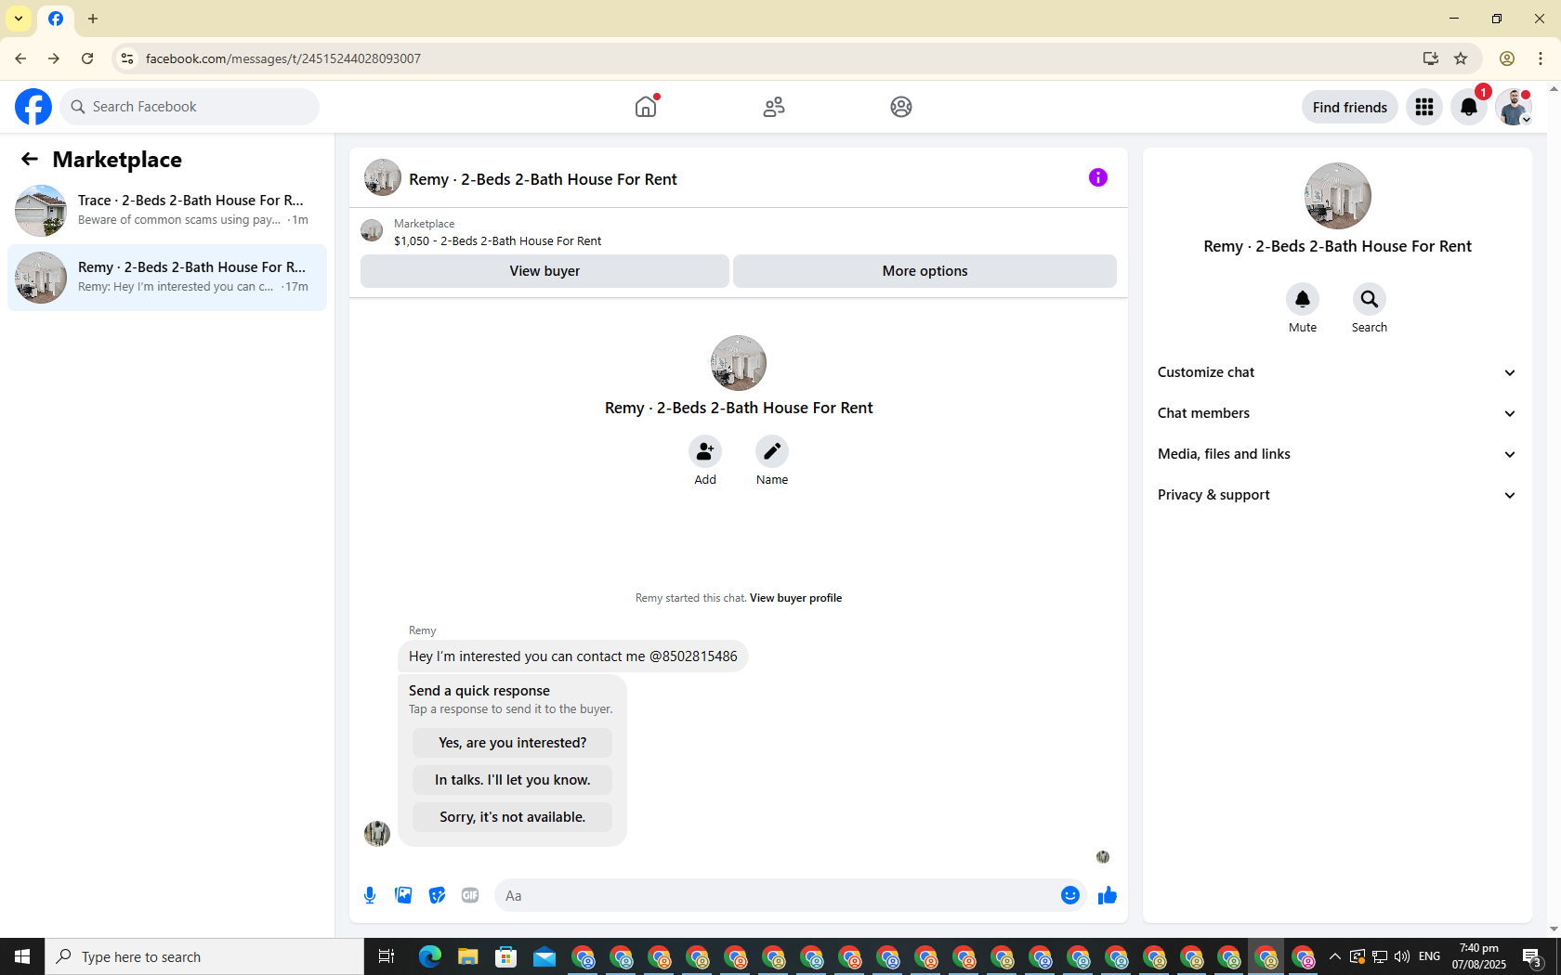1561x975 pixels.
Task: Click the Windows taskbar search box
Action: click(x=204, y=956)
